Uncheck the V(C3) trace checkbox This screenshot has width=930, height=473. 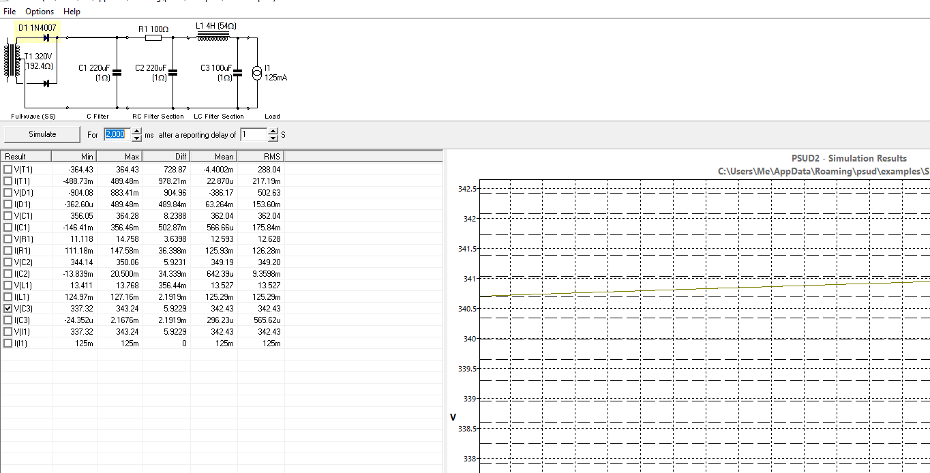8,308
